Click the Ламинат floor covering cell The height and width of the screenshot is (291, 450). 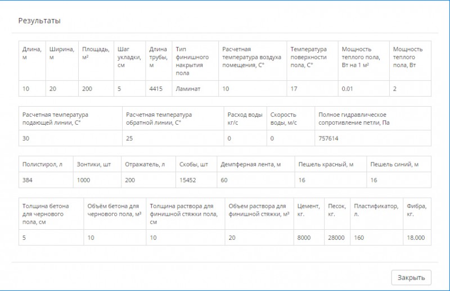(x=188, y=89)
